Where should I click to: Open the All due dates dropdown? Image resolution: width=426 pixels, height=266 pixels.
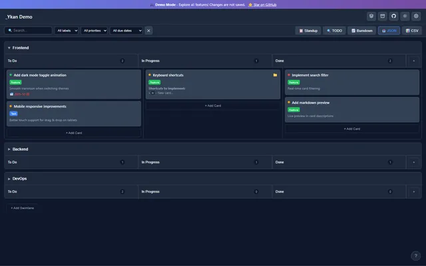point(126,31)
